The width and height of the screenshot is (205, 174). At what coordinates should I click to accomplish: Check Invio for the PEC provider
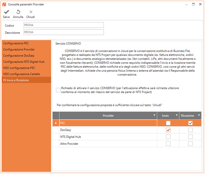tap(168, 123)
